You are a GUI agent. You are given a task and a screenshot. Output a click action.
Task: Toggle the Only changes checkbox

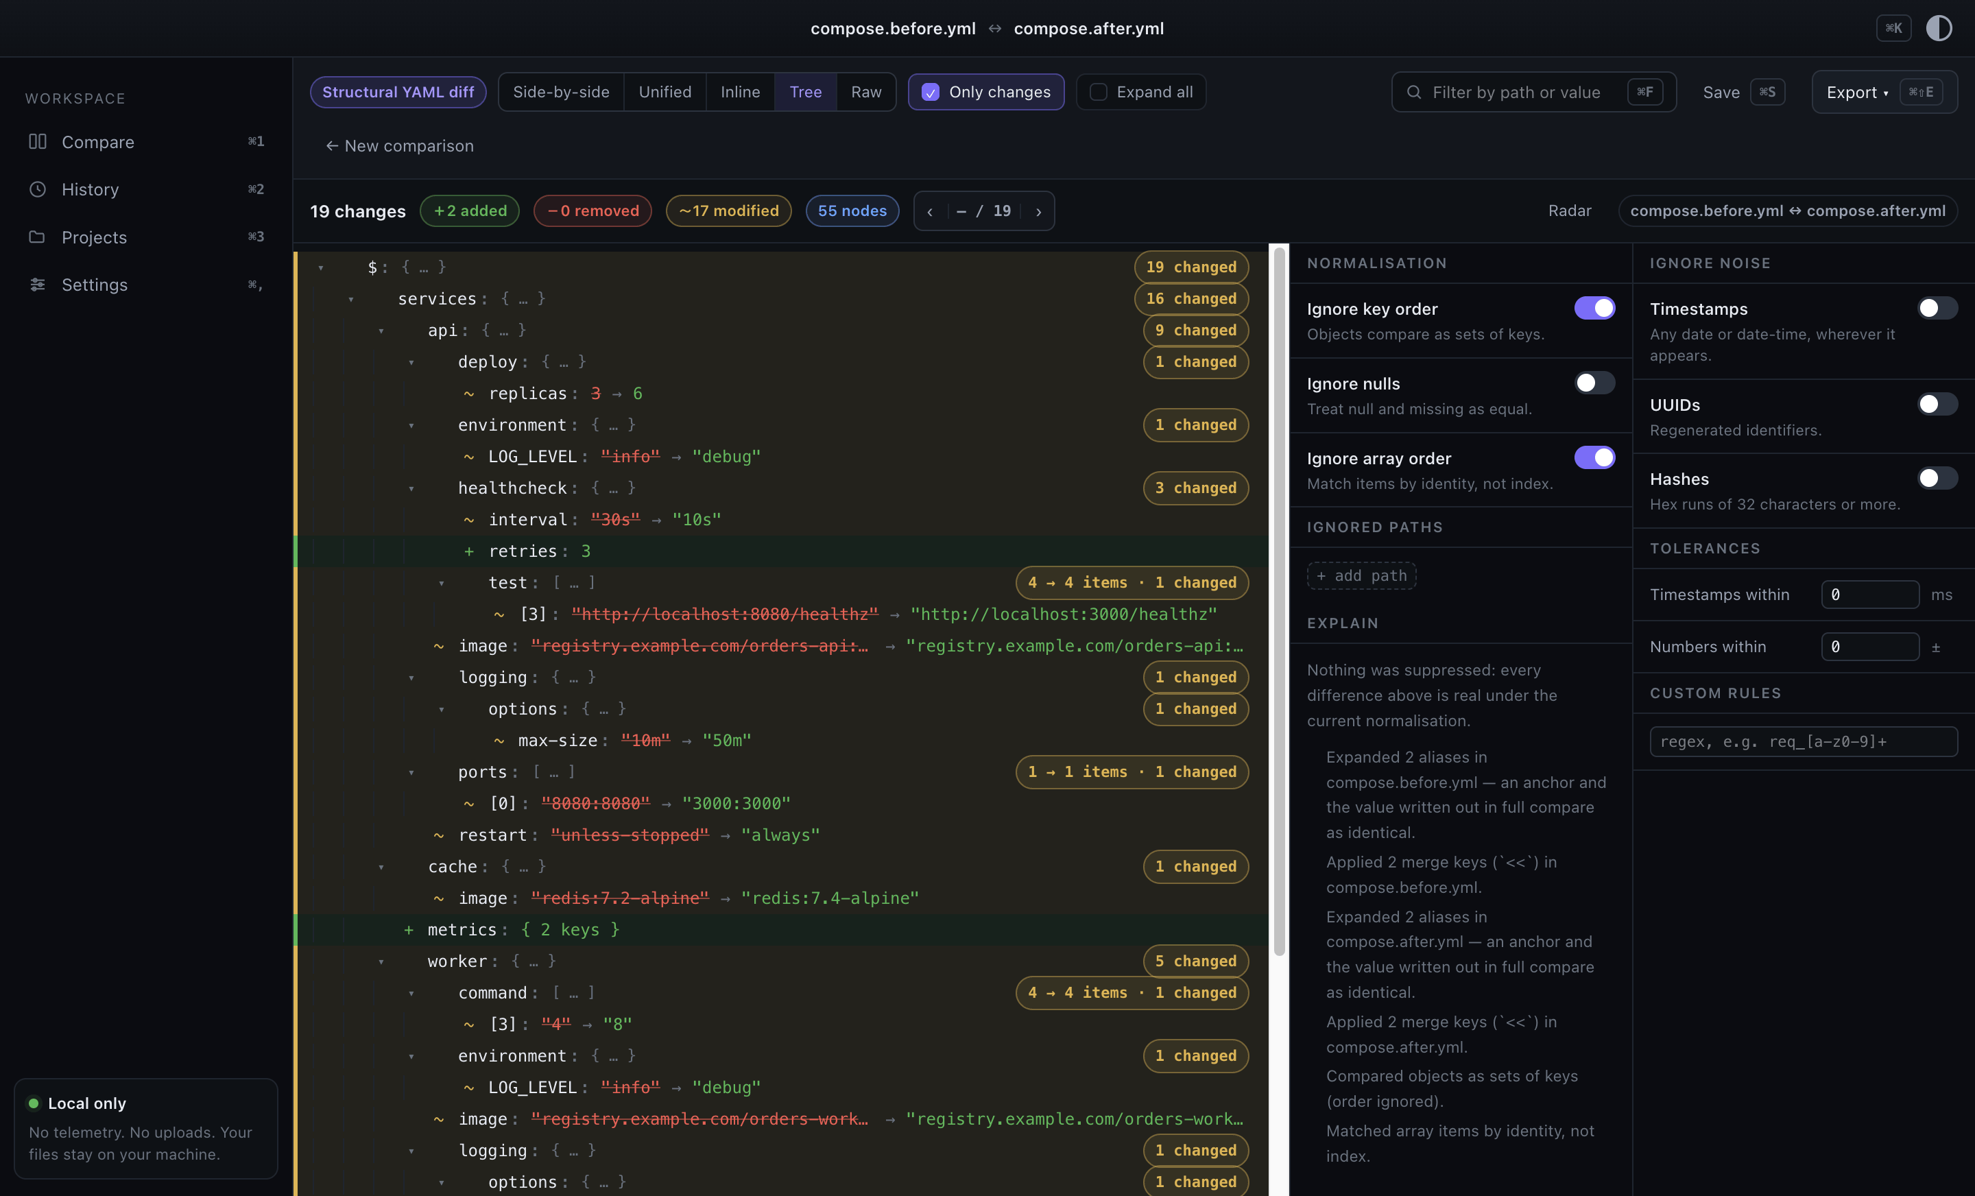[931, 92]
